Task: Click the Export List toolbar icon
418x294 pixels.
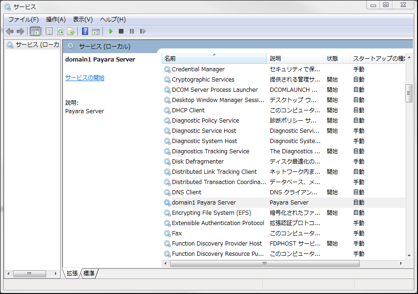Action: pos(71,31)
